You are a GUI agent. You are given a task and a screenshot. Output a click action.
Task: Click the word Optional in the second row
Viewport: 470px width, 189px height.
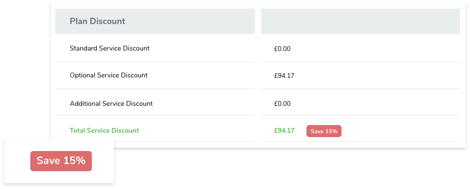tap(82, 76)
